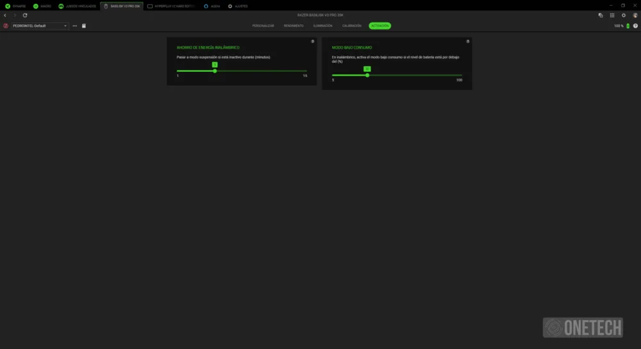Click the linked games controller icon
641x349 pixels.
pos(61,6)
